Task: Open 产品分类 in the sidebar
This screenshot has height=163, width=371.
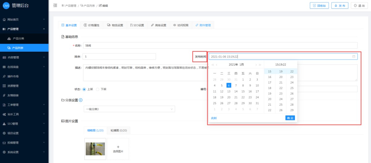Action: click(18, 39)
